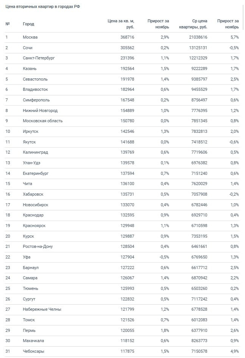Select 'Екатеринбург' in the list
This screenshot has width=245, height=358.
click(x=36, y=173)
